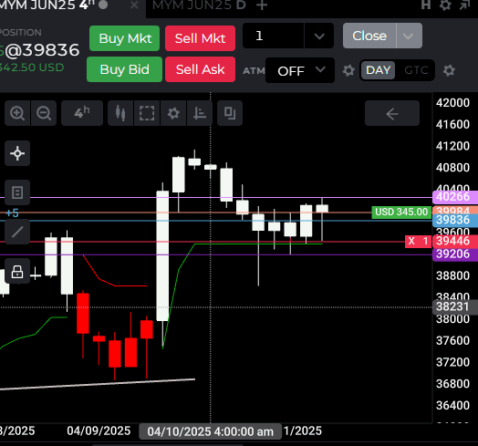The width and height of the screenshot is (478, 446).
Task: Choose the trend line drawing tool
Action: (x=17, y=232)
